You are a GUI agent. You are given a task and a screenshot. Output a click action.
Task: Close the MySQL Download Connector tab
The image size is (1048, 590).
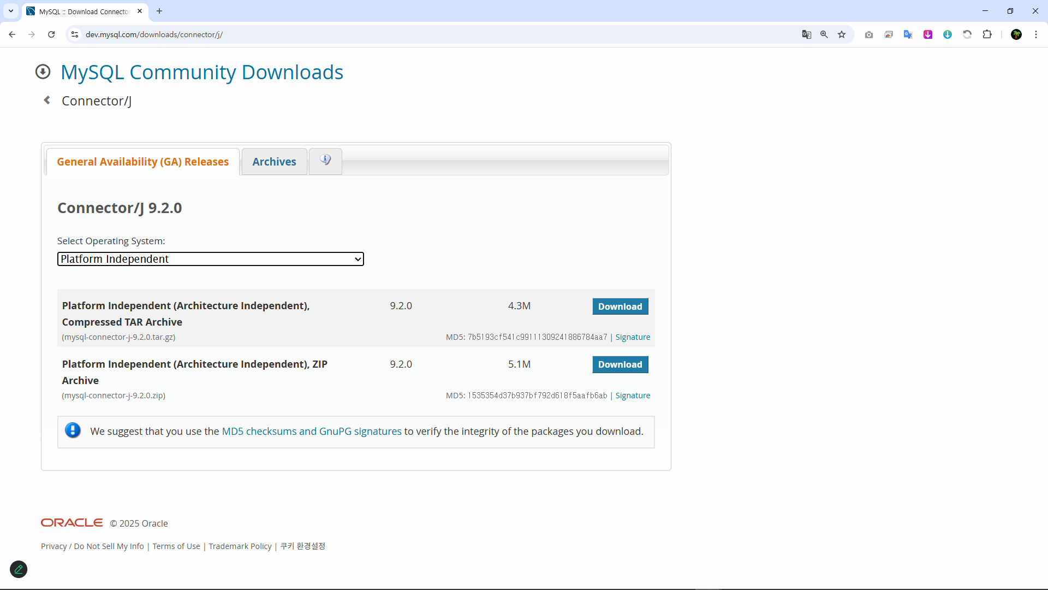[140, 11]
